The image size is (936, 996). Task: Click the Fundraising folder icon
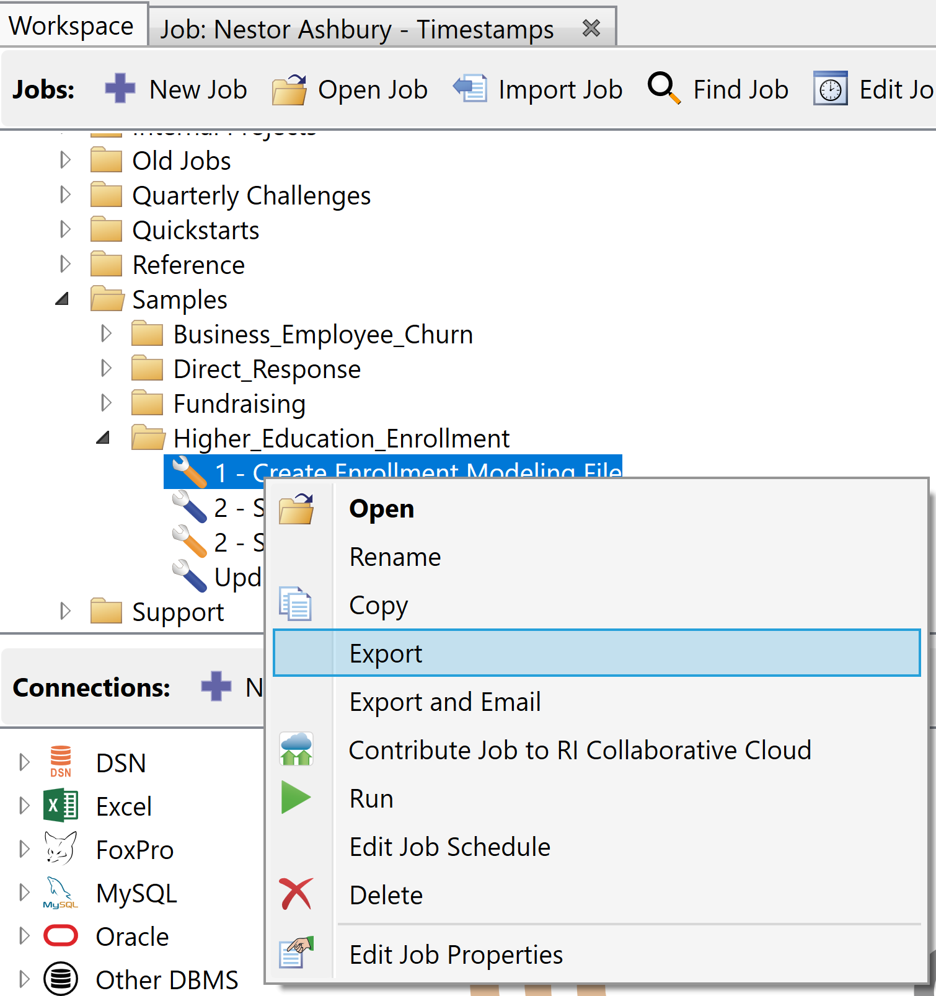[x=147, y=403]
